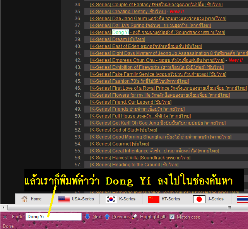Toggle the Match case checkbox
248x229 pixels.
pyautogui.click(x=172, y=217)
